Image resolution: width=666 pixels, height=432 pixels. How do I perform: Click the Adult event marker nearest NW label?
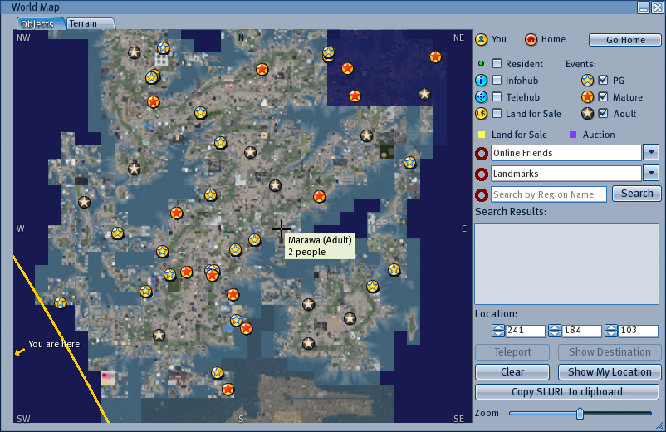tap(135, 52)
